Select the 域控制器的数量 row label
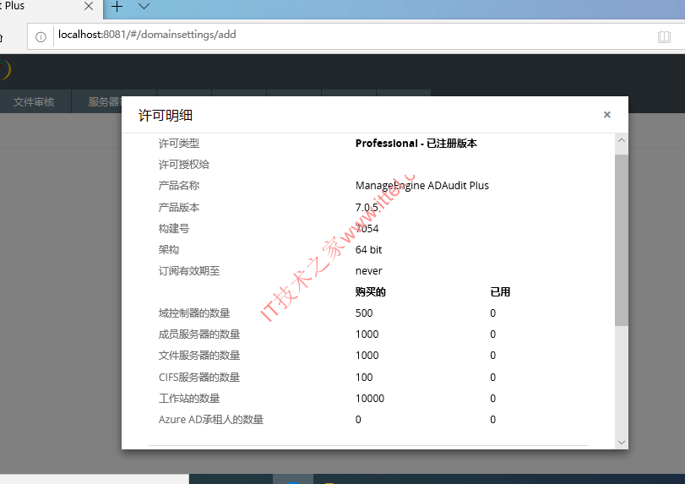 click(194, 313)
